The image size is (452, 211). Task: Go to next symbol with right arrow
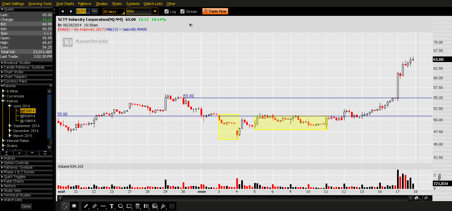click(71, 11)
